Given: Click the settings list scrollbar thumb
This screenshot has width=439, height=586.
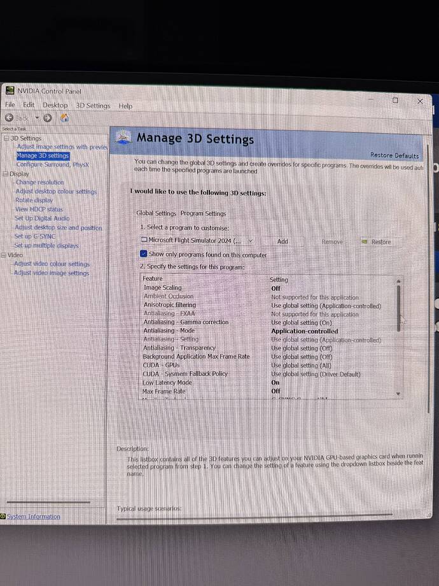Looking at the screenshot, I should (x=398, y=308).
